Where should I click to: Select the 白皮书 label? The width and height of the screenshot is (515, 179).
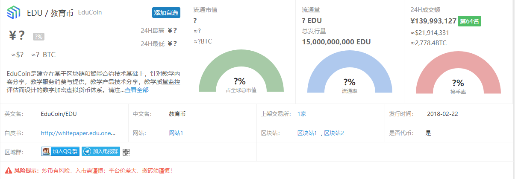(x=14, y=133)
